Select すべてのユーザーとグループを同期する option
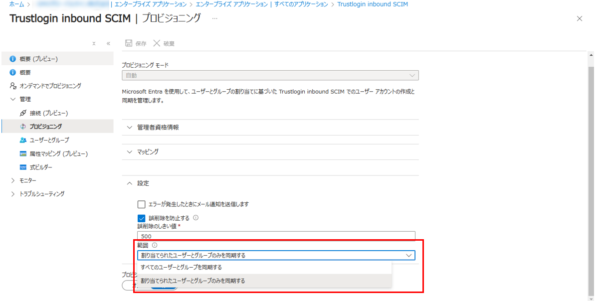The height and width of the screenshot is (301, 596). pyautogui.click(x=264, y=267)
